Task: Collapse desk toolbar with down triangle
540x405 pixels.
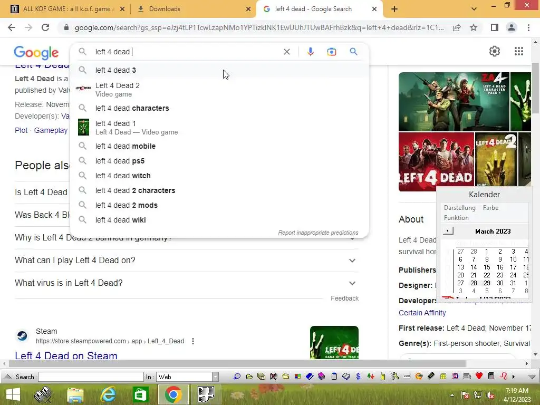Action: (x=532, y=377)
